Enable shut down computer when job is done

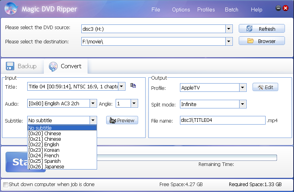tap(6, 185)
